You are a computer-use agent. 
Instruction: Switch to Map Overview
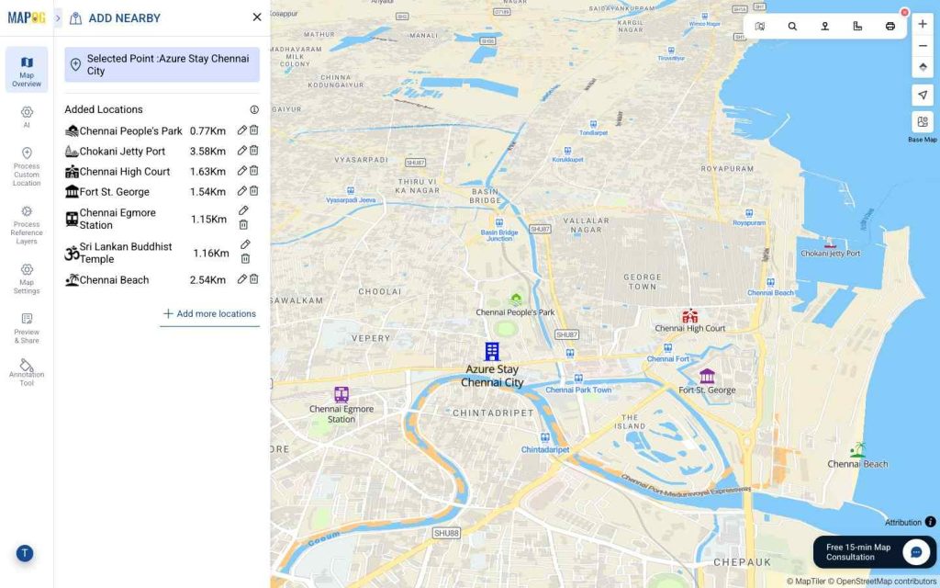(27, 69)
